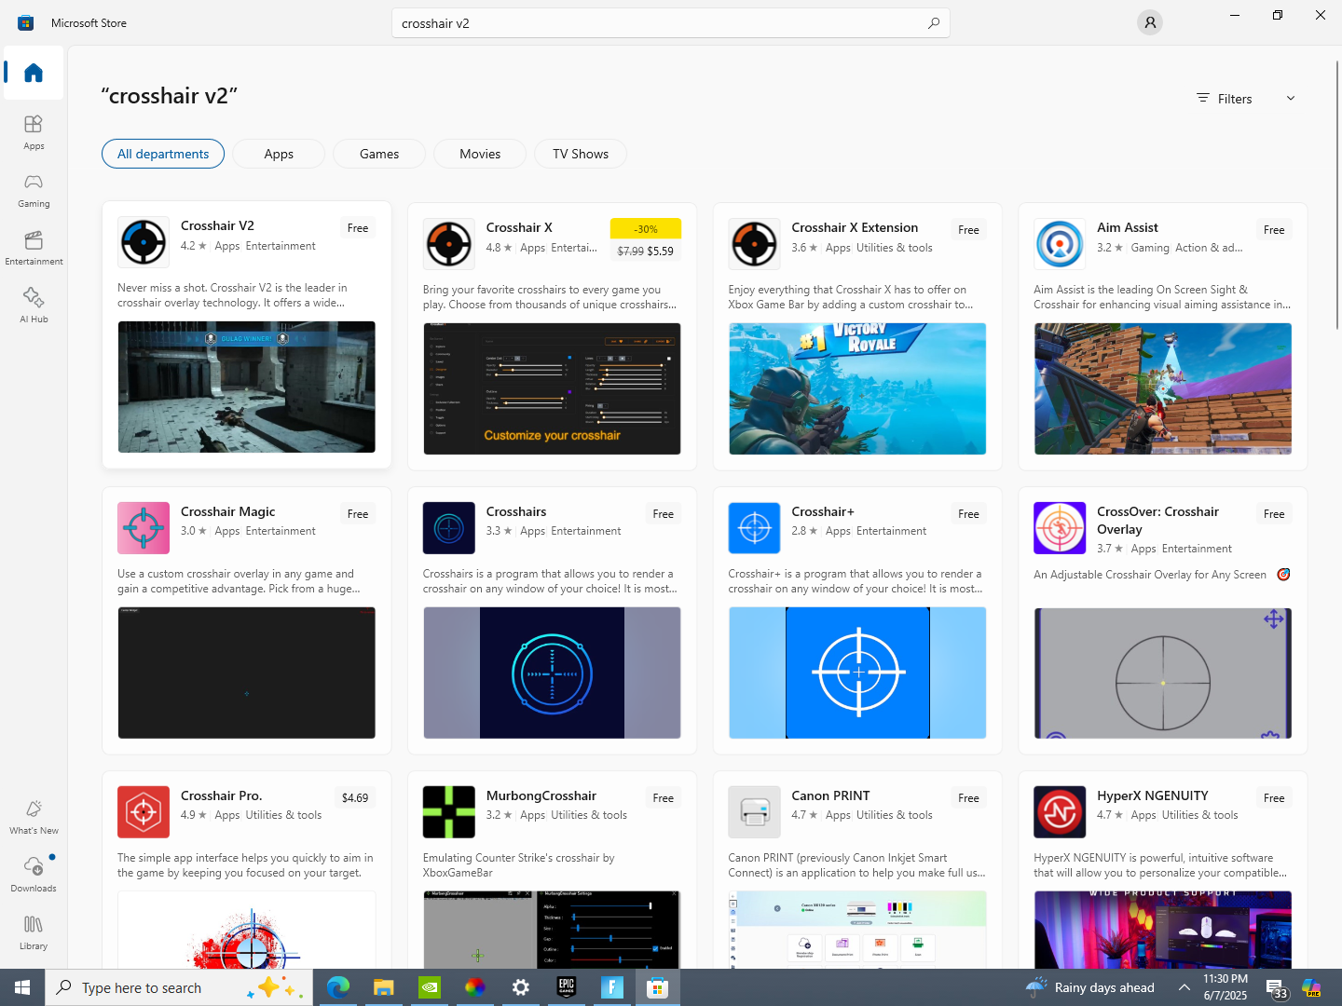Click Free button for MurbongCrosshair
The image size is (1342, 1006).
[x=664, y=798]
